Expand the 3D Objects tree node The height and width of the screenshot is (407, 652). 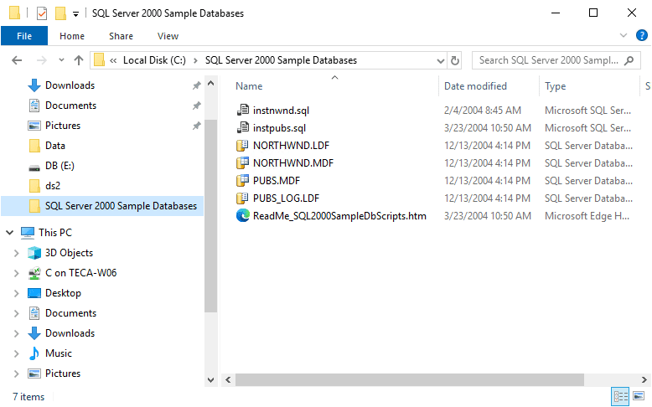tap(16, 253)
